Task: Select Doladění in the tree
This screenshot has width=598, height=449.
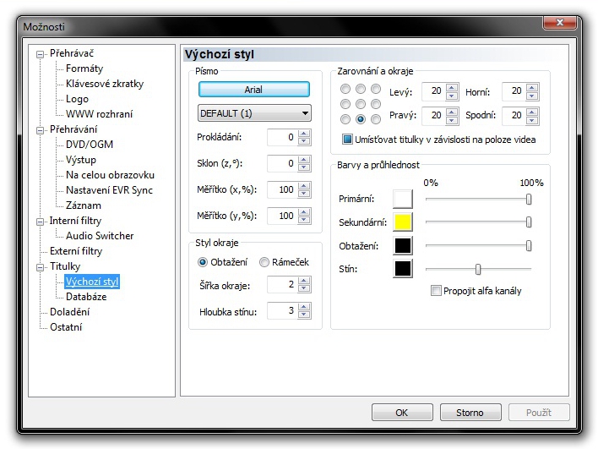Action: coord(69,312)
